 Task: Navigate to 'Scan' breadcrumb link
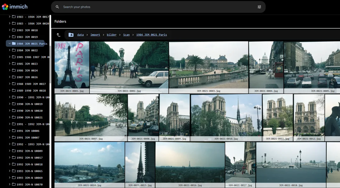(x=126, y=35)
